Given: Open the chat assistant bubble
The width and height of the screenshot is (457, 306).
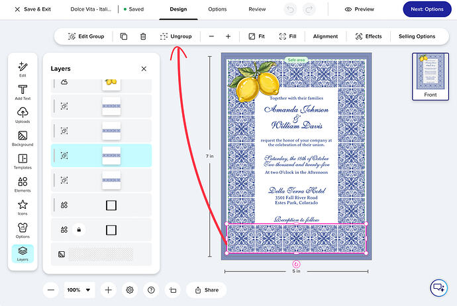Looking at the screenshot, I should click(438, 287).
